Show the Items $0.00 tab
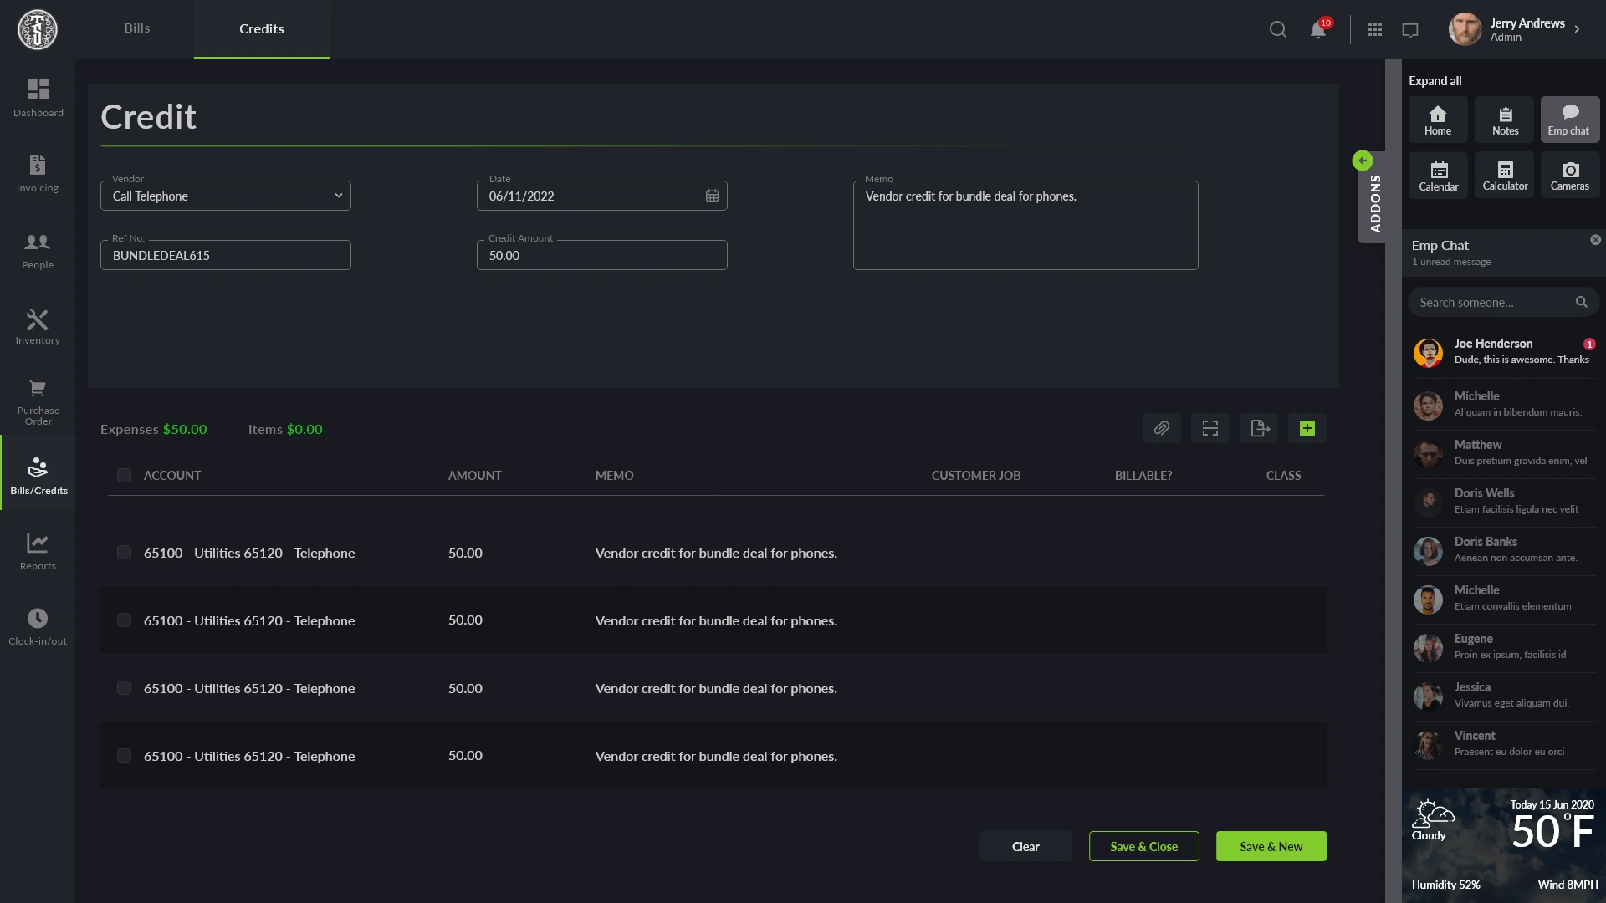Image resolution: width=1606 pixels, height=903 pixels. pos(285,429)
